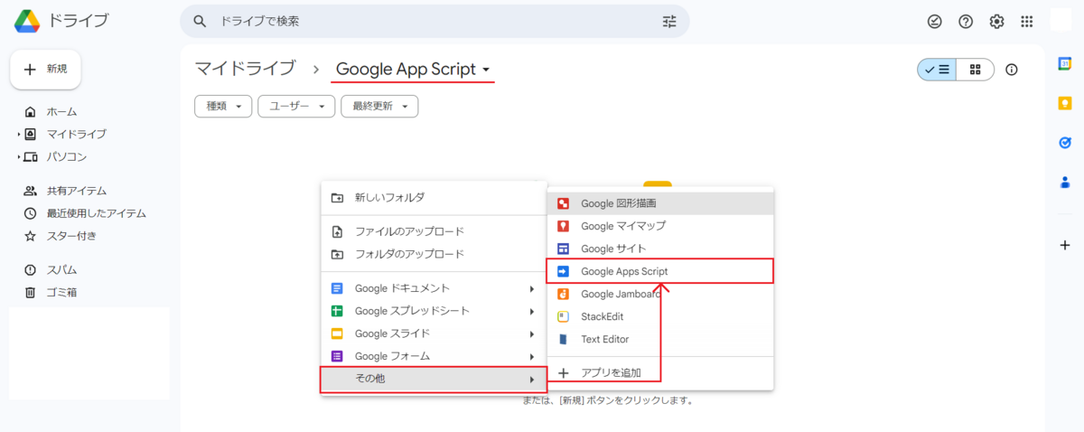Switch to list layout view

[937, 70]
